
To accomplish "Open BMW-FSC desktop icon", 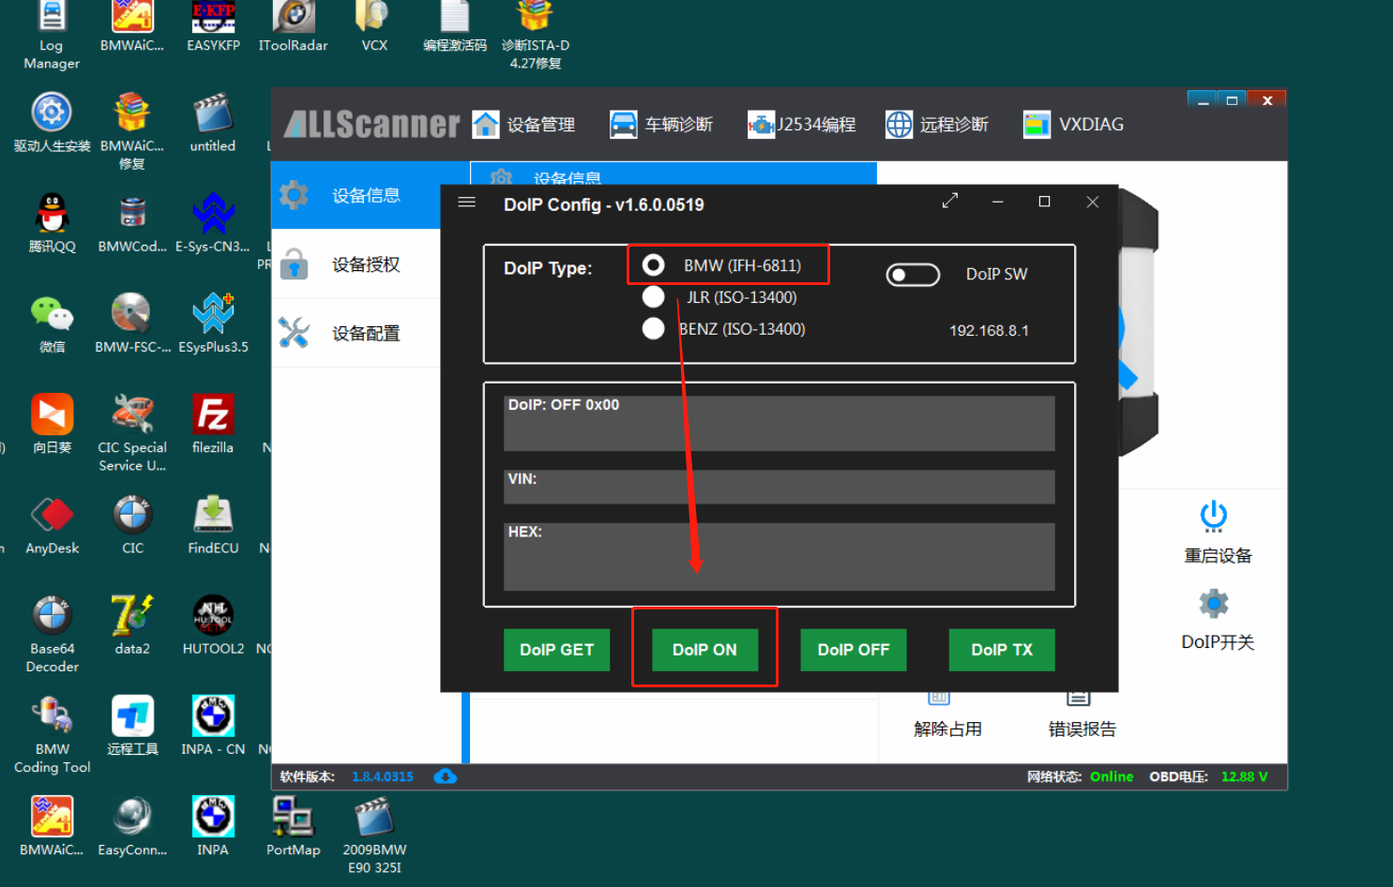I will tap(132, 323).
